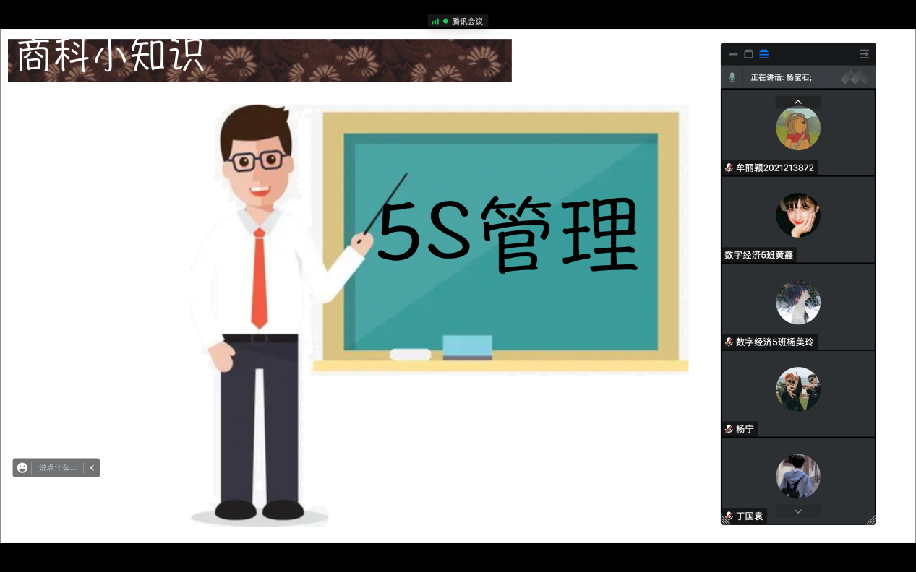Switch participant panel to minimized strip view
The height and width of the screenshot is (572, 916).
coord(733,54)
